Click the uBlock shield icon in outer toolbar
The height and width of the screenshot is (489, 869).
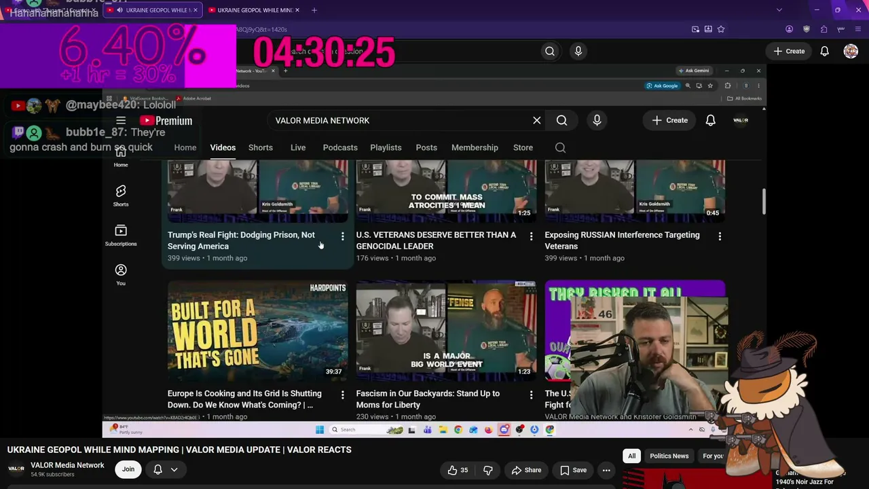coord(807,29)
